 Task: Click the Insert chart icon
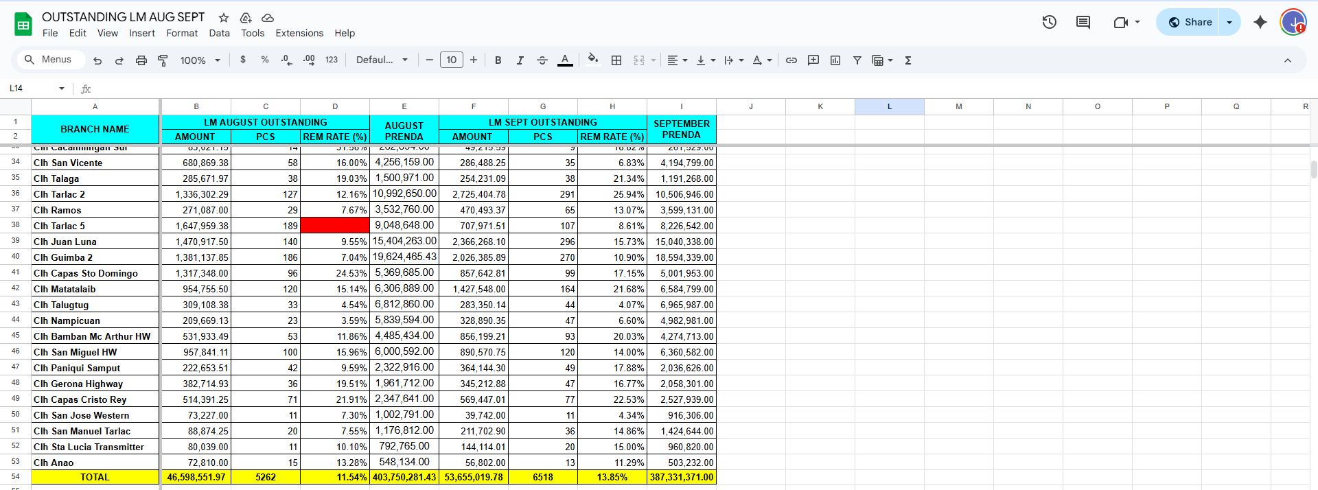[835, 60]
